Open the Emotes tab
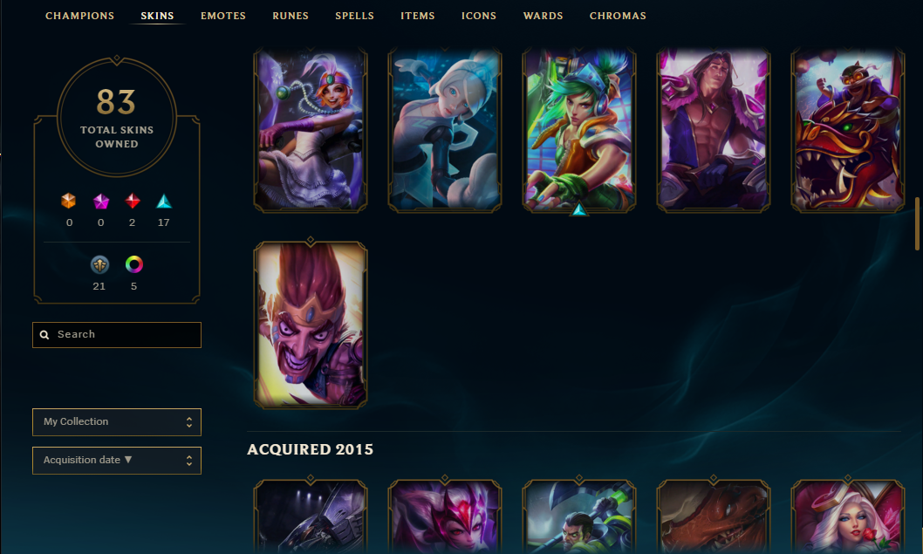The height and width of the screenshot is (554, 923). (x=223, y=16)
